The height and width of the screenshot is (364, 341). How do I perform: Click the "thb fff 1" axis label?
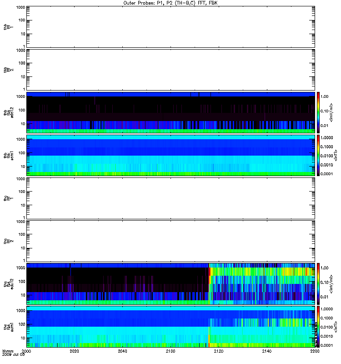(8, 27)
